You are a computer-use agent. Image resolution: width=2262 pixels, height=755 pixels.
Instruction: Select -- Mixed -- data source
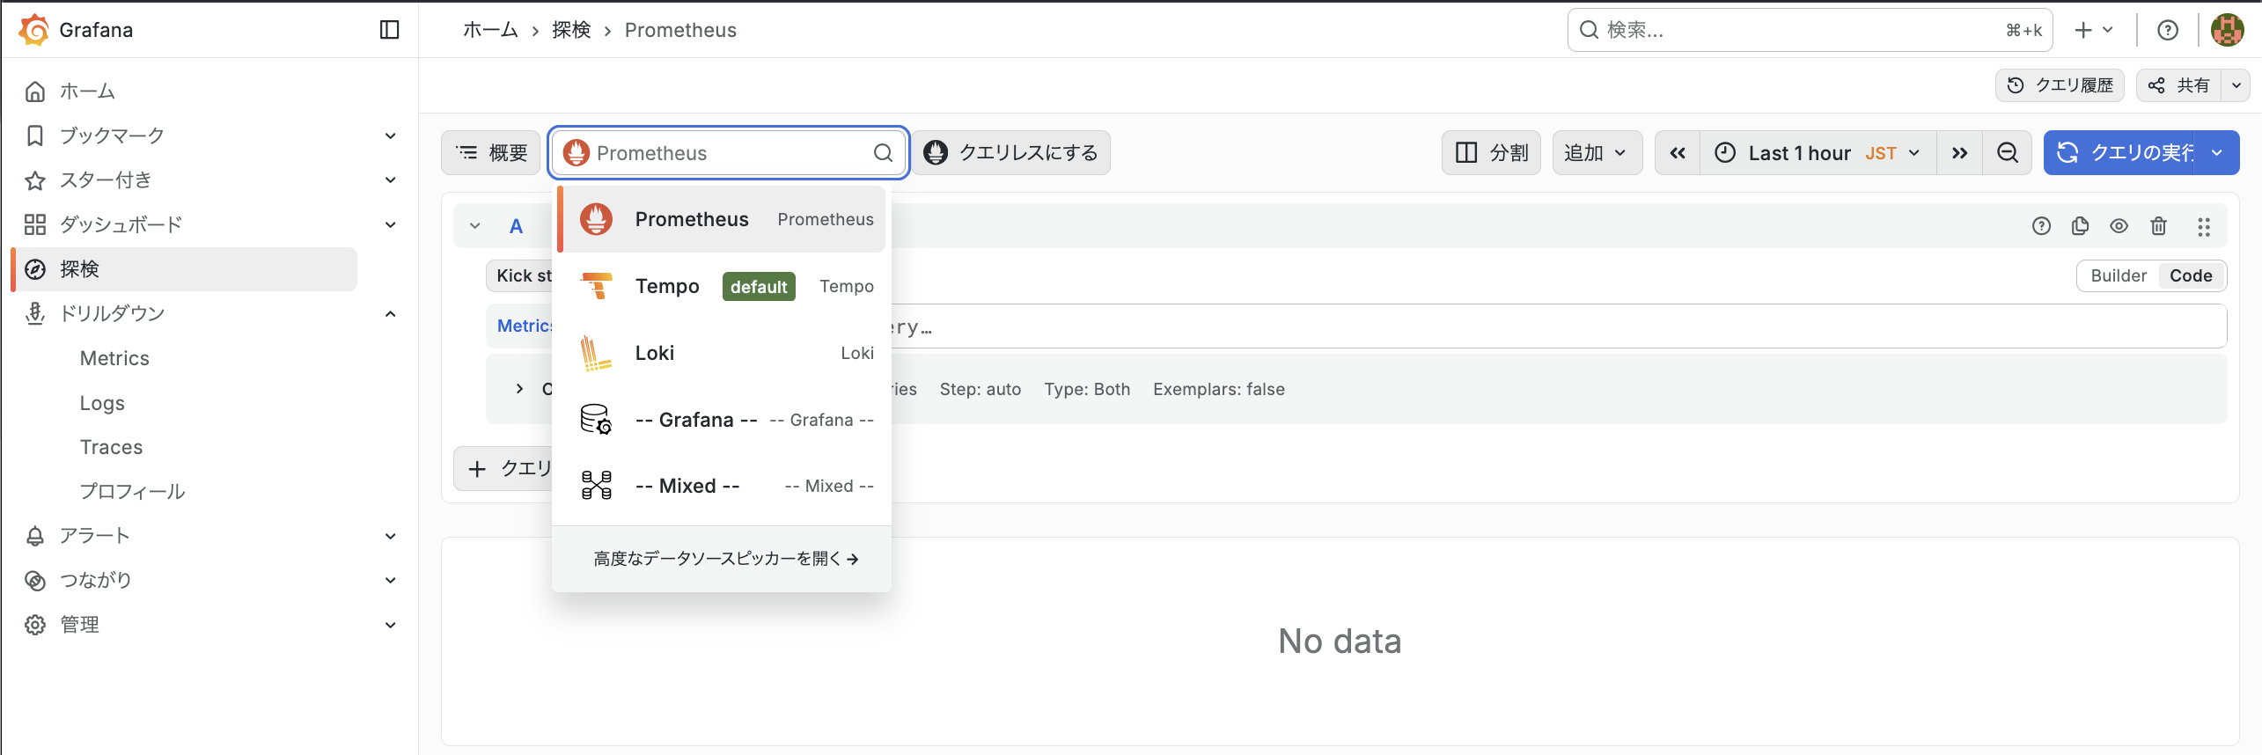click(x=722, y=486)
